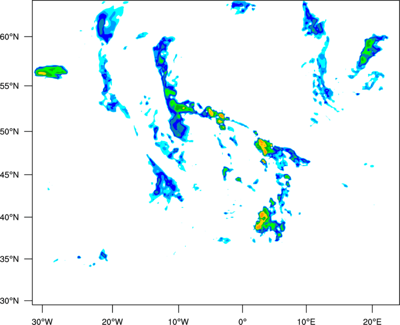The image size is (400, 325).
Task: Click the 30°N latitude label
Action: (x=9, y=301)
